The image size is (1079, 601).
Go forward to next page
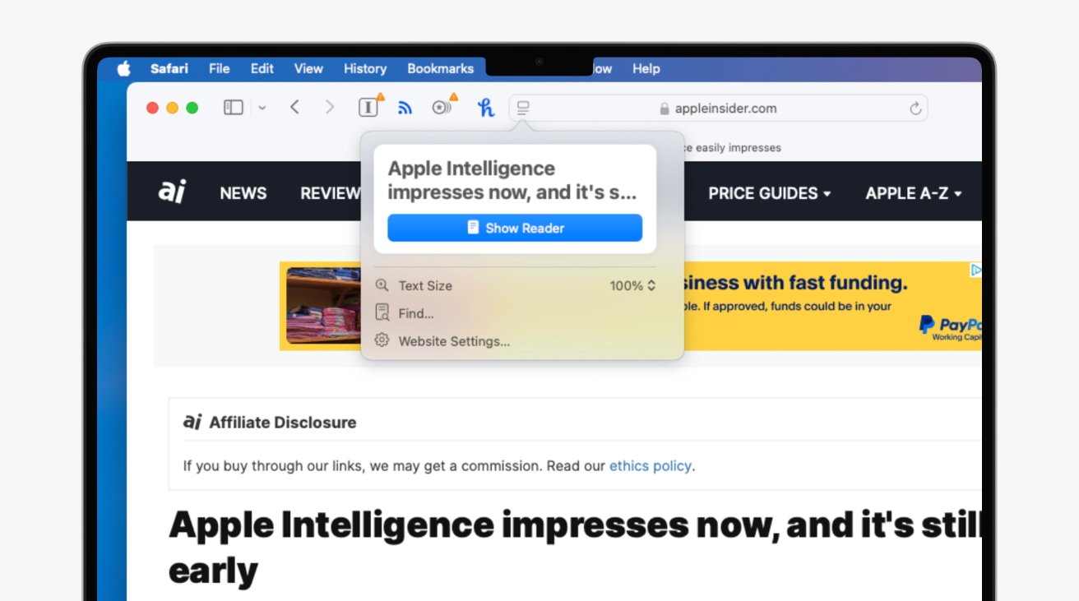(x=330, y=108)
